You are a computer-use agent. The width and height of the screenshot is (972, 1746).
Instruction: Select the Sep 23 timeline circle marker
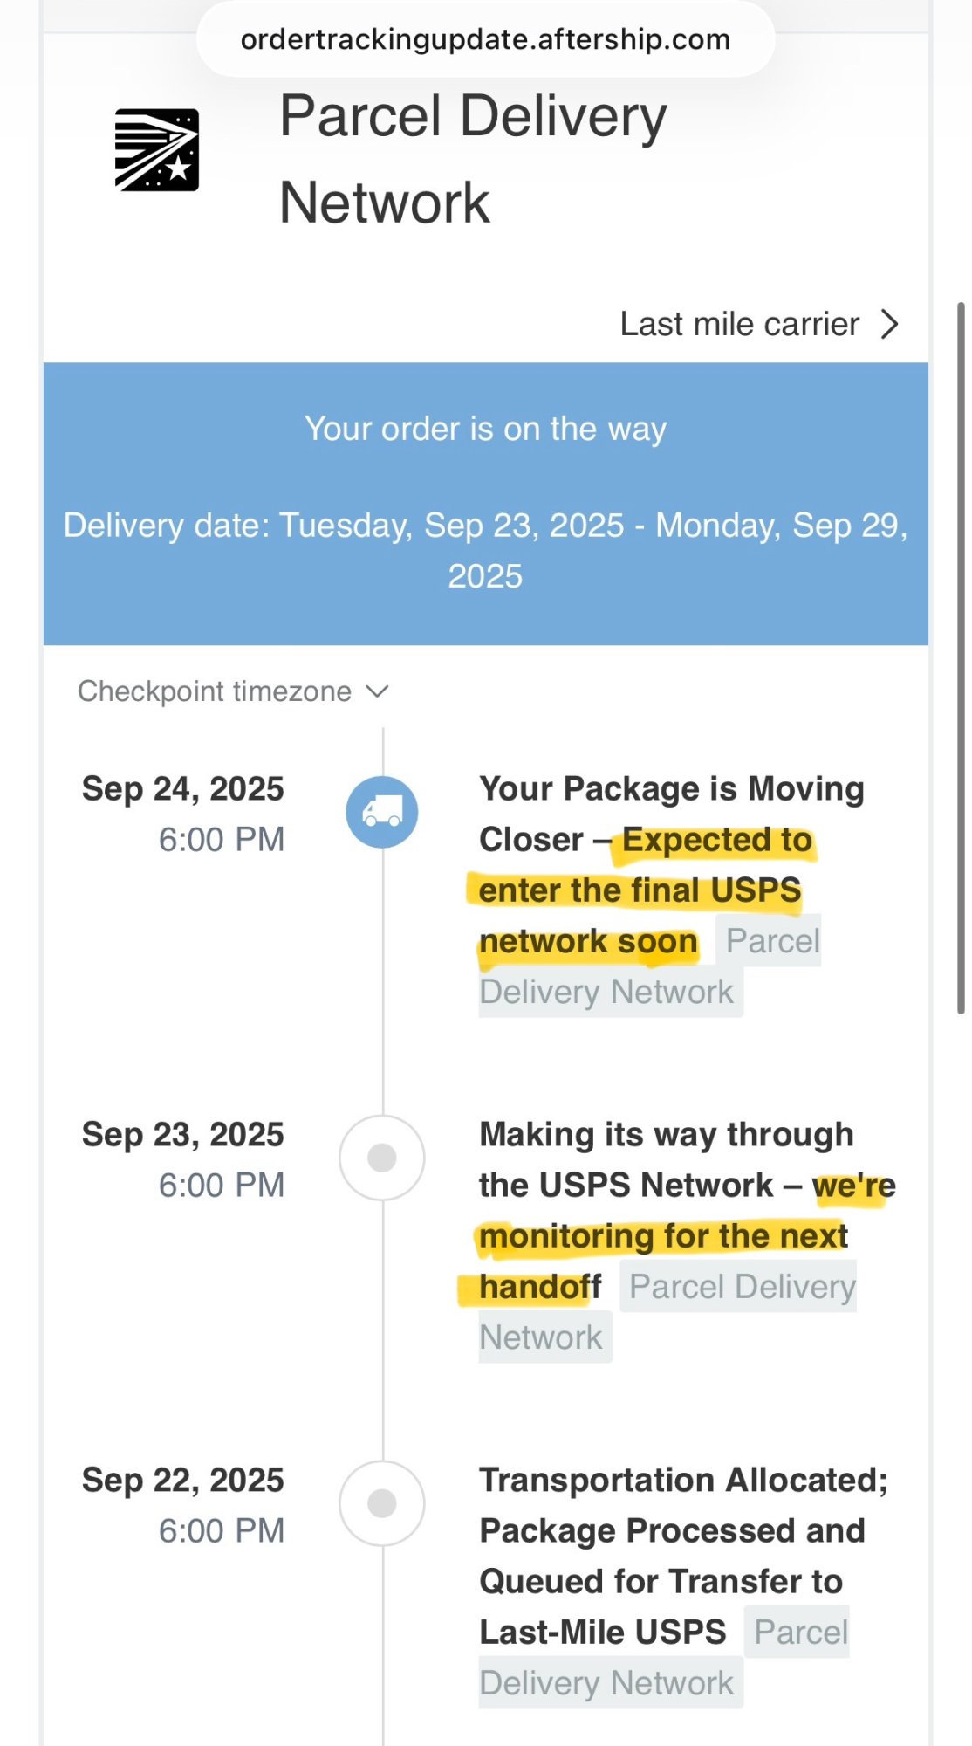(x=382, y=1158)
